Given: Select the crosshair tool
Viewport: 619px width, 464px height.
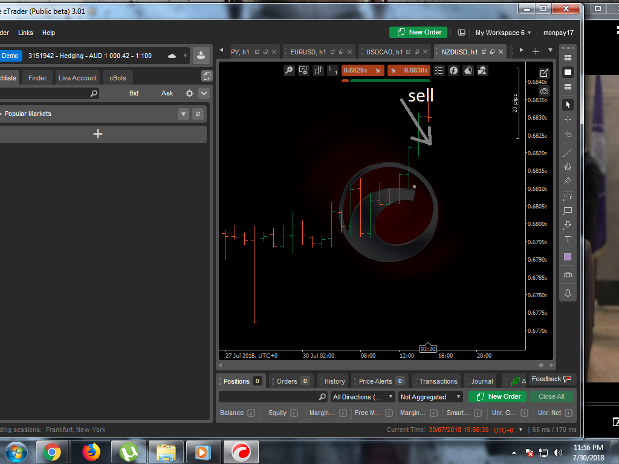Looking at the screenshot, I should click(x=568, y=119).
